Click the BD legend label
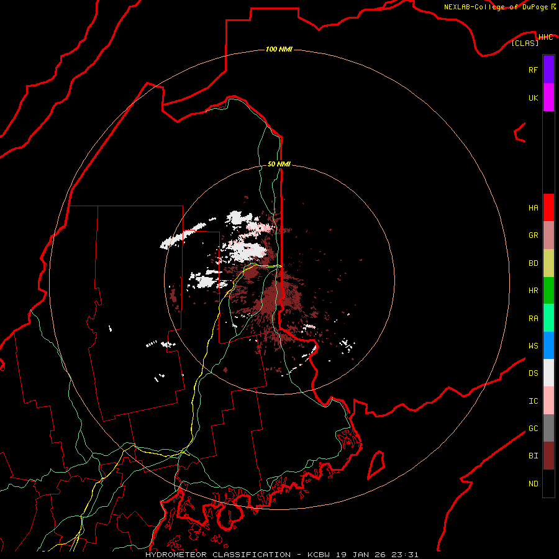This screenshot has width=559, height=559. [533, 263]
